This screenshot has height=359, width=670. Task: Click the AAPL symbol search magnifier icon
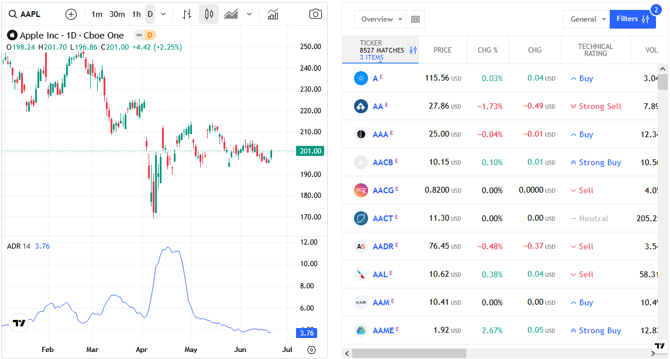tap(12, 14)
